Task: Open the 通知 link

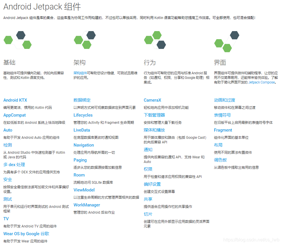Action: pos(148,150)
